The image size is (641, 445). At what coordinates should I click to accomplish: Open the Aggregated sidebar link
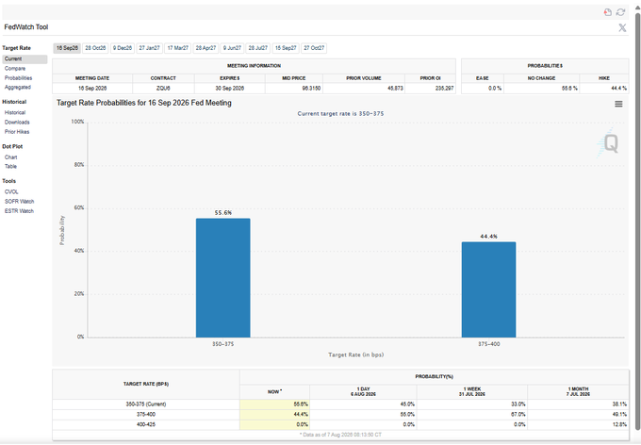pyautogui.click(x=18, y=87)
